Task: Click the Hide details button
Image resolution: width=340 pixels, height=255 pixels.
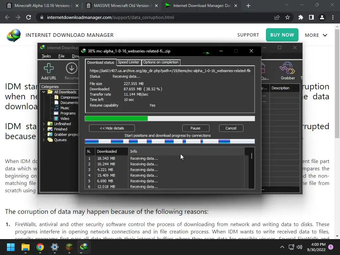Action: click(x=112, y=128)
